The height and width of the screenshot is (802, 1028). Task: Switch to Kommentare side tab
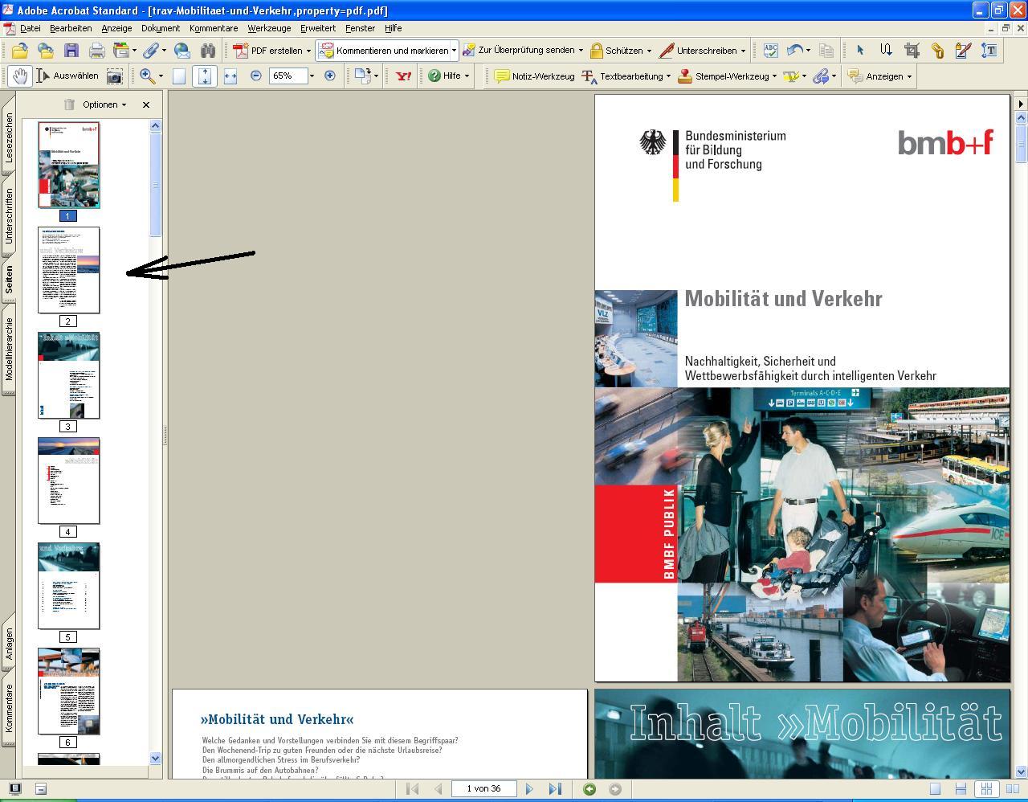(x=9, y=709)
